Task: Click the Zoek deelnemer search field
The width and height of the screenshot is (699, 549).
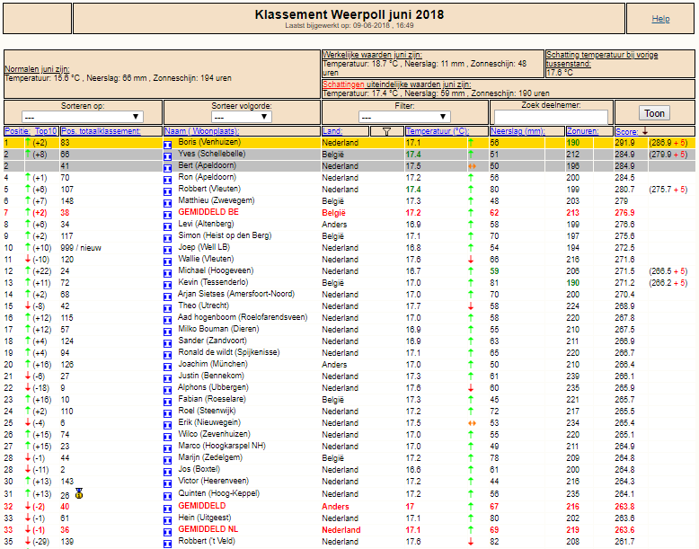Action: (x=551, y=117)
